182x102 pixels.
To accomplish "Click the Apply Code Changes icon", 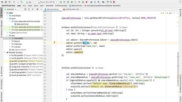I will click(x=68, y=2).
